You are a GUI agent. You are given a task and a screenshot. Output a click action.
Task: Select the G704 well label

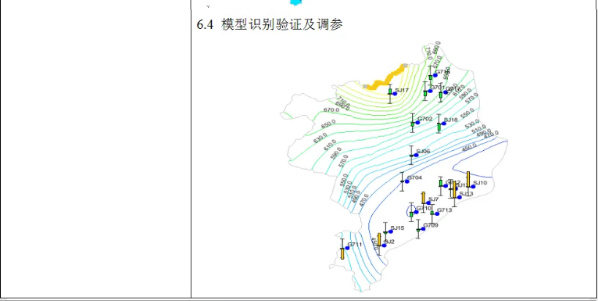coord(414,177)
